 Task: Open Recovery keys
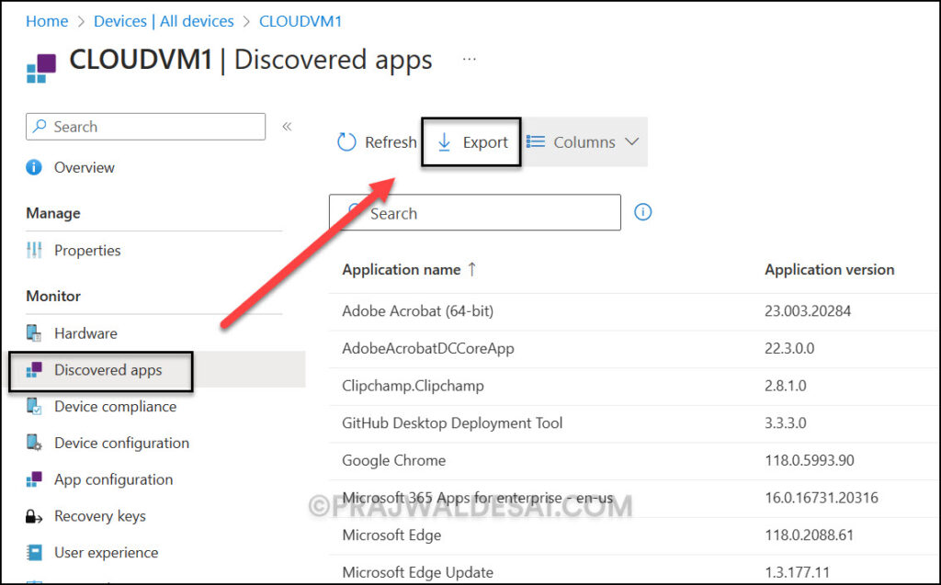click(99, 516)
